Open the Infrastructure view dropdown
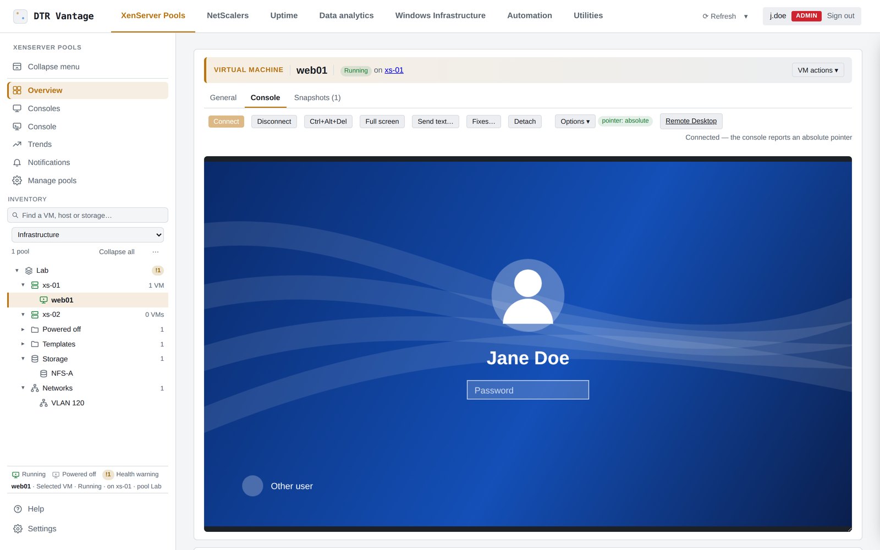Screen dimensions: 880x550 click(x=87, y=235)
